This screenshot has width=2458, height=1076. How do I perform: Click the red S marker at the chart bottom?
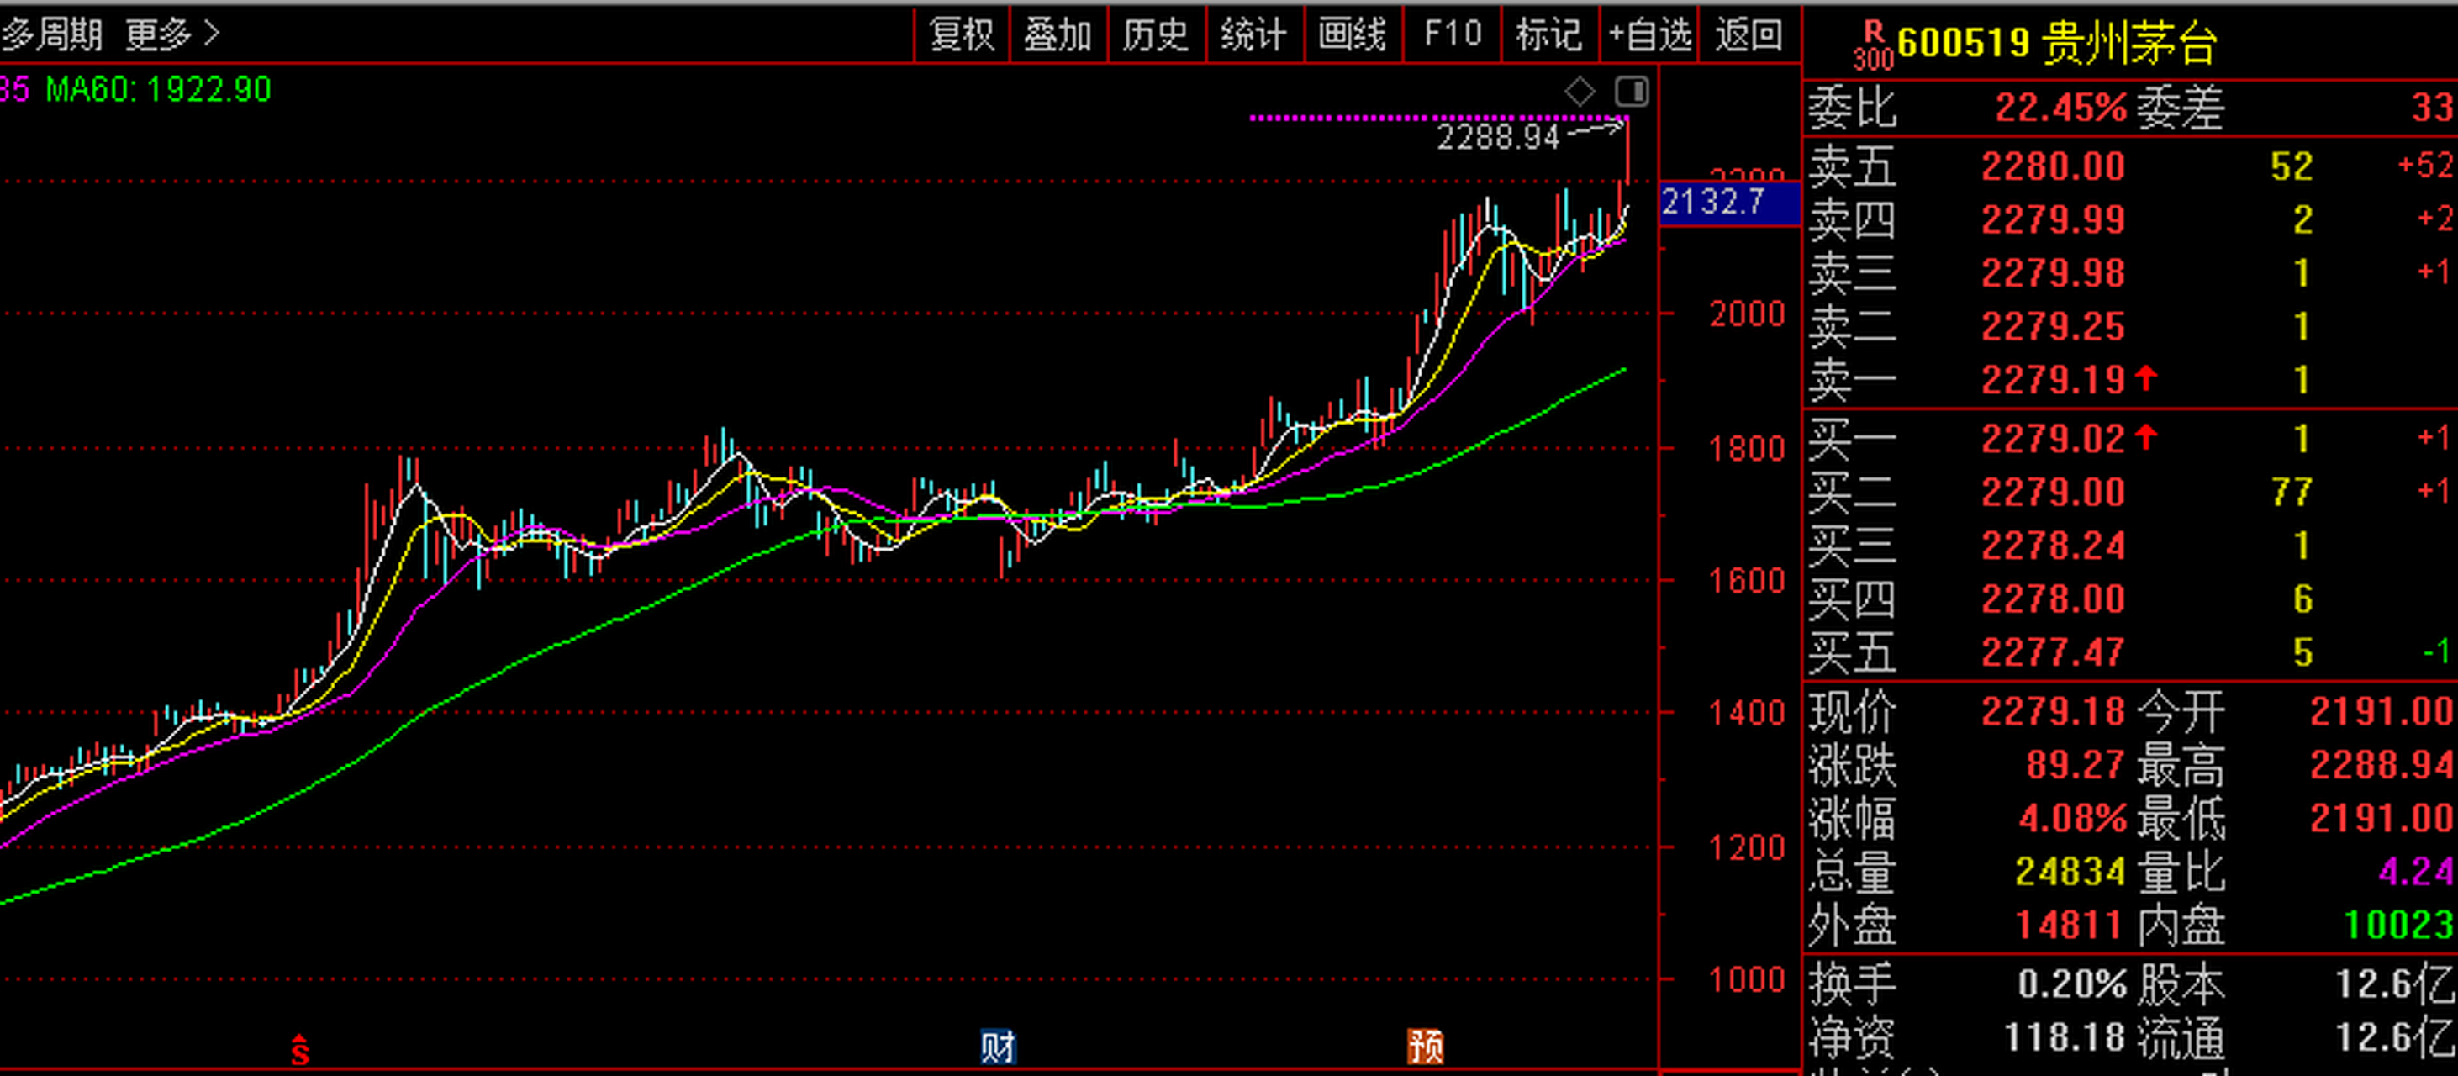point(299,1049)
